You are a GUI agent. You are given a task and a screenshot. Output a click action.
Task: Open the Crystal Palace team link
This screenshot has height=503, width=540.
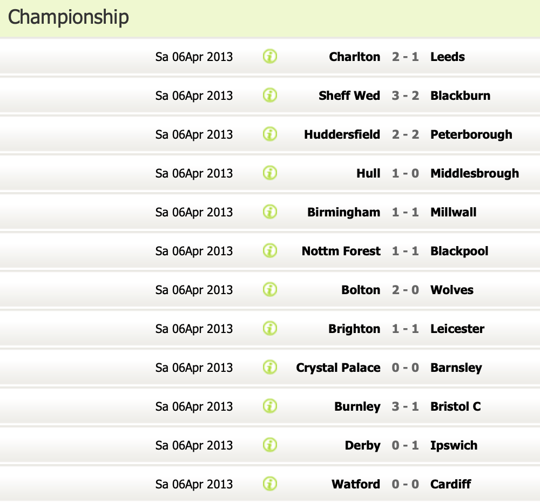pyautogui.click(x=338, y=368)
